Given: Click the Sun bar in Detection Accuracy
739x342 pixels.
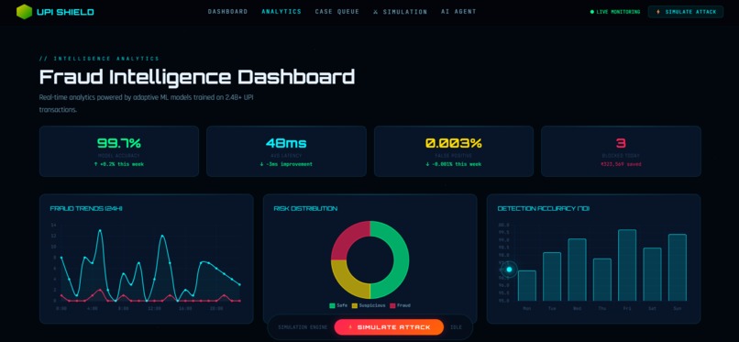Looking at the screenshot, I should point(678,268).
